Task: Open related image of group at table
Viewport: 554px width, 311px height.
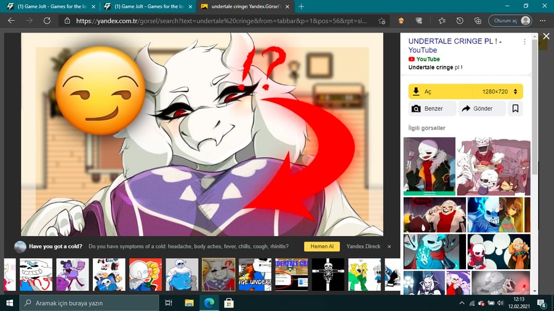Action: pyautogui.click(x=494, y=166)
